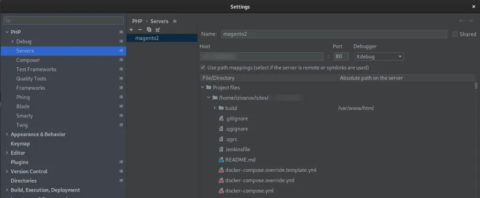
Task: Click the Project files folder icon
Action: [x=209, y=88]
